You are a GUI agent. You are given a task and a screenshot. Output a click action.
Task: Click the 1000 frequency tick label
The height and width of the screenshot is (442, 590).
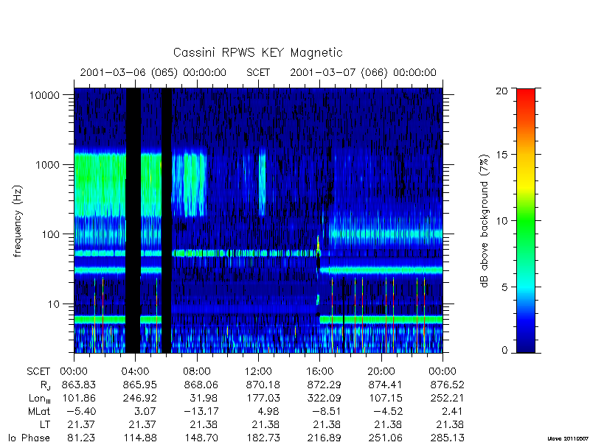[47, 165]
